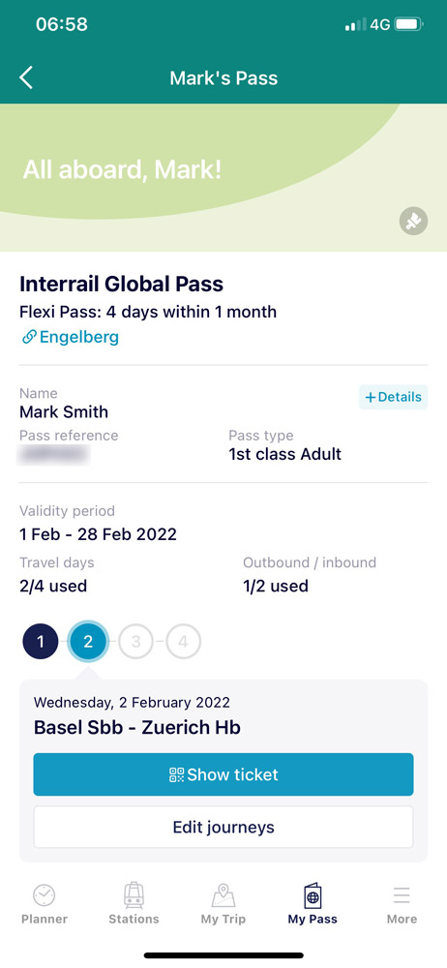
Task: Tap the chain link icon beside Engelberg
Action: [28, 337]
